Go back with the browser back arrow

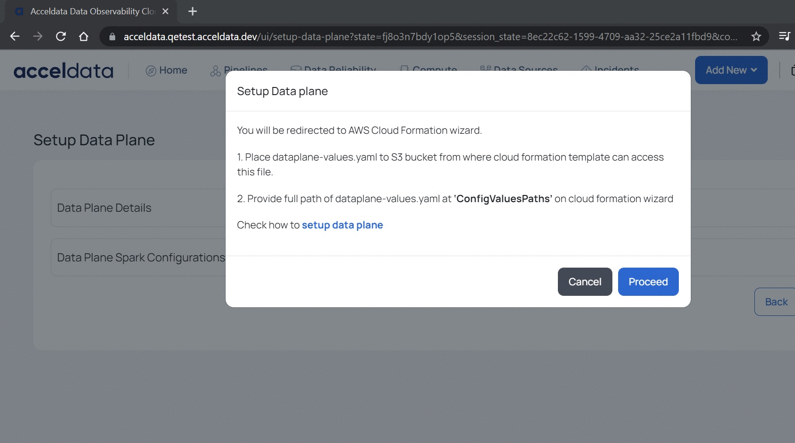click(15, 36)
